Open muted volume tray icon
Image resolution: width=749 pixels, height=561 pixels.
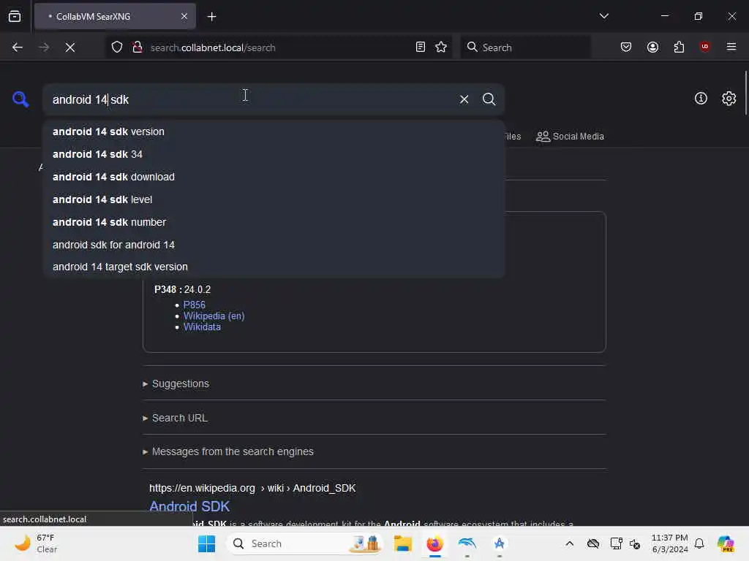pos(635,543)
